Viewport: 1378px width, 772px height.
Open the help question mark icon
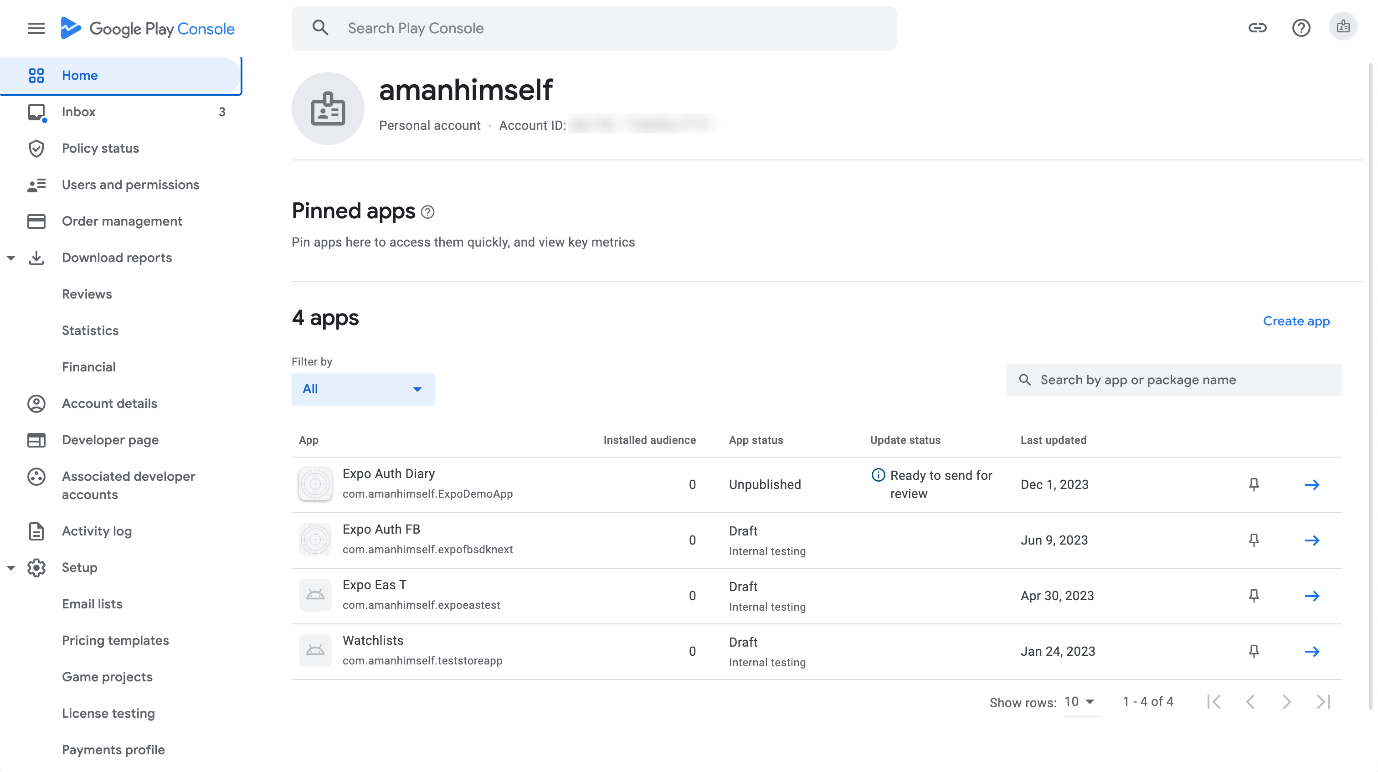click(1301, 28)
